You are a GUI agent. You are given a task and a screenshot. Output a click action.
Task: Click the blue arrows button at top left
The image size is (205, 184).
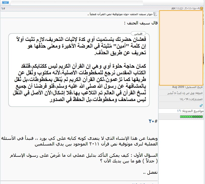pos(5,2)
